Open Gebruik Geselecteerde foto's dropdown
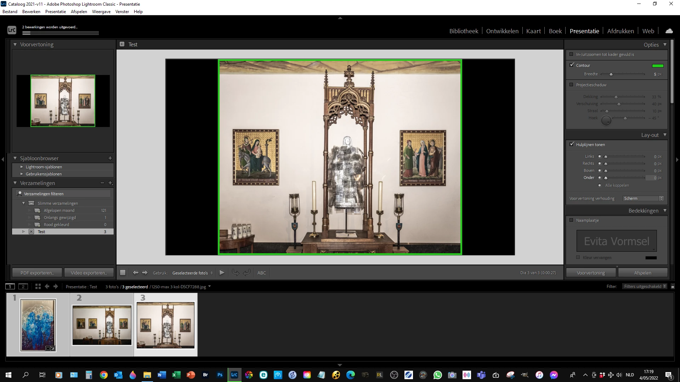The width and height of the screenshot is (680, 382). point(193,273)
